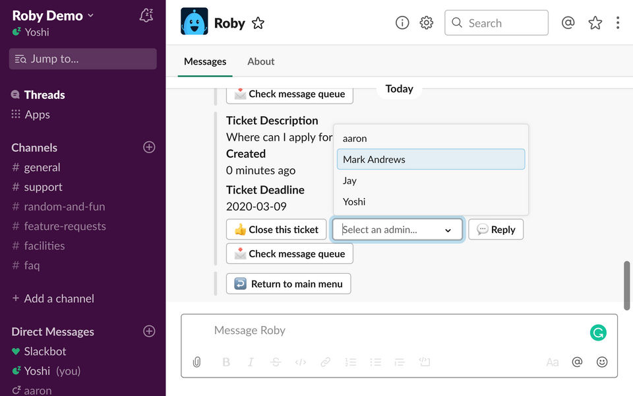Screen dimensions: 633x396
Task: Focus the Search input field
Action: pyautogui.click(x=496, y=22)
